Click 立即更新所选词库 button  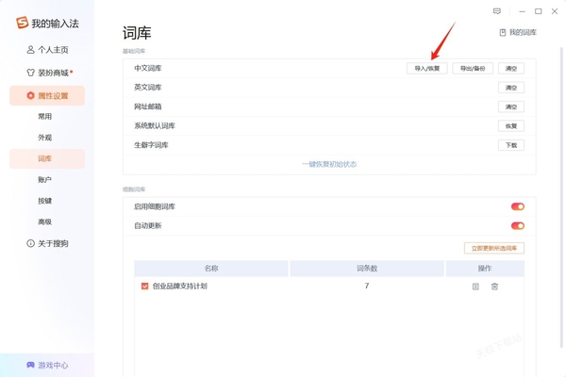click(x=494, y=248)
